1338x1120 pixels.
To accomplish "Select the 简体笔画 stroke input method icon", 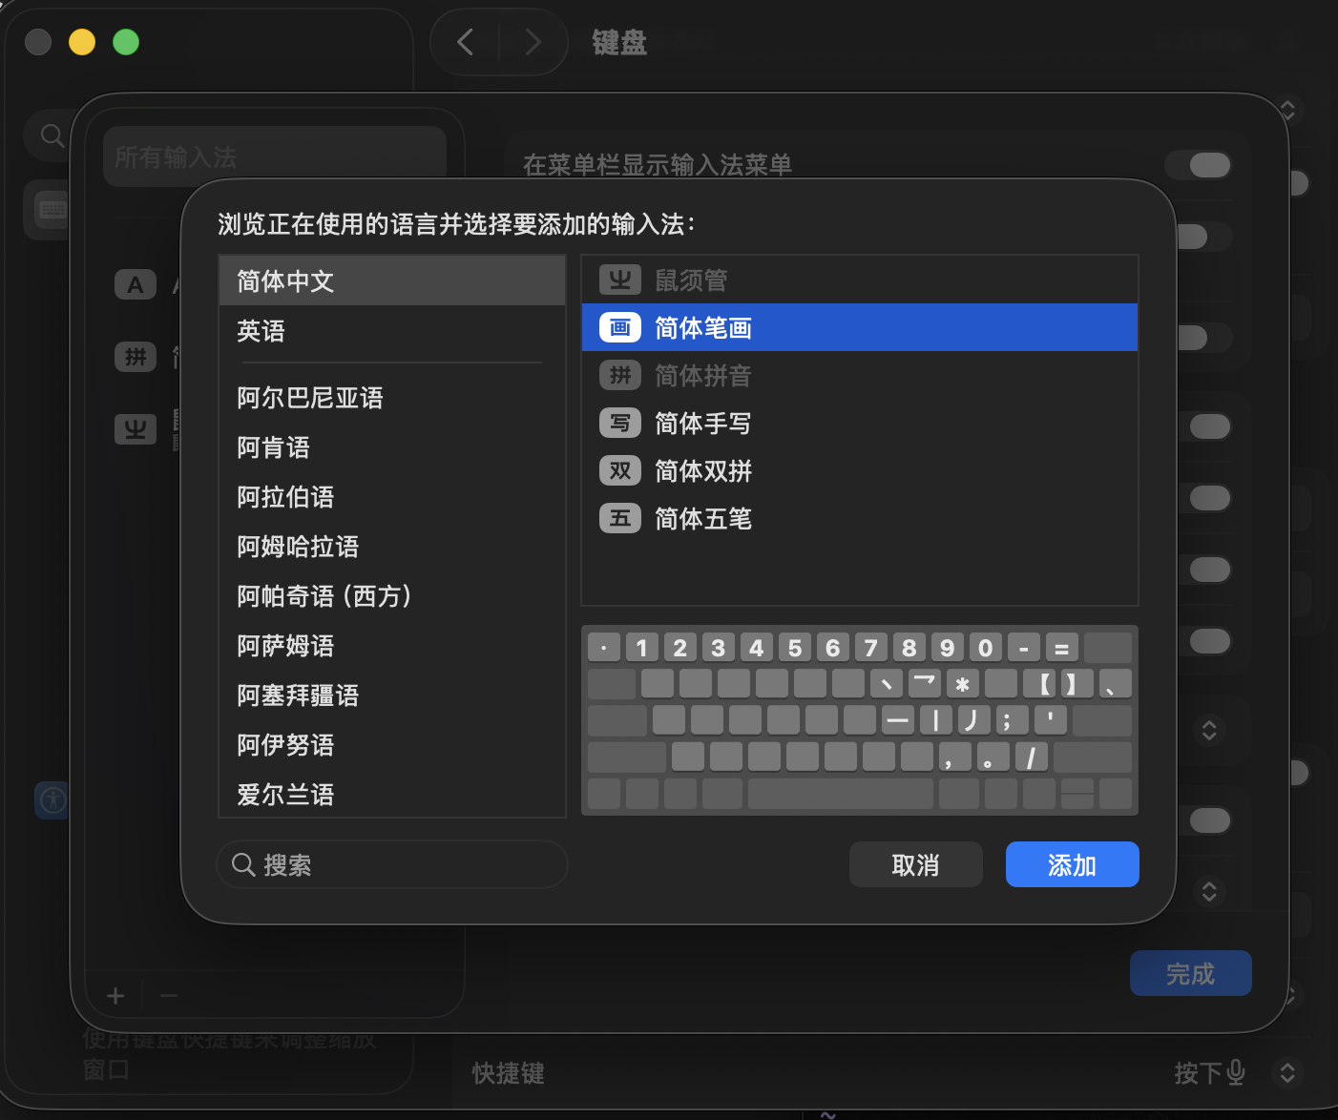I will pos(619,327).
